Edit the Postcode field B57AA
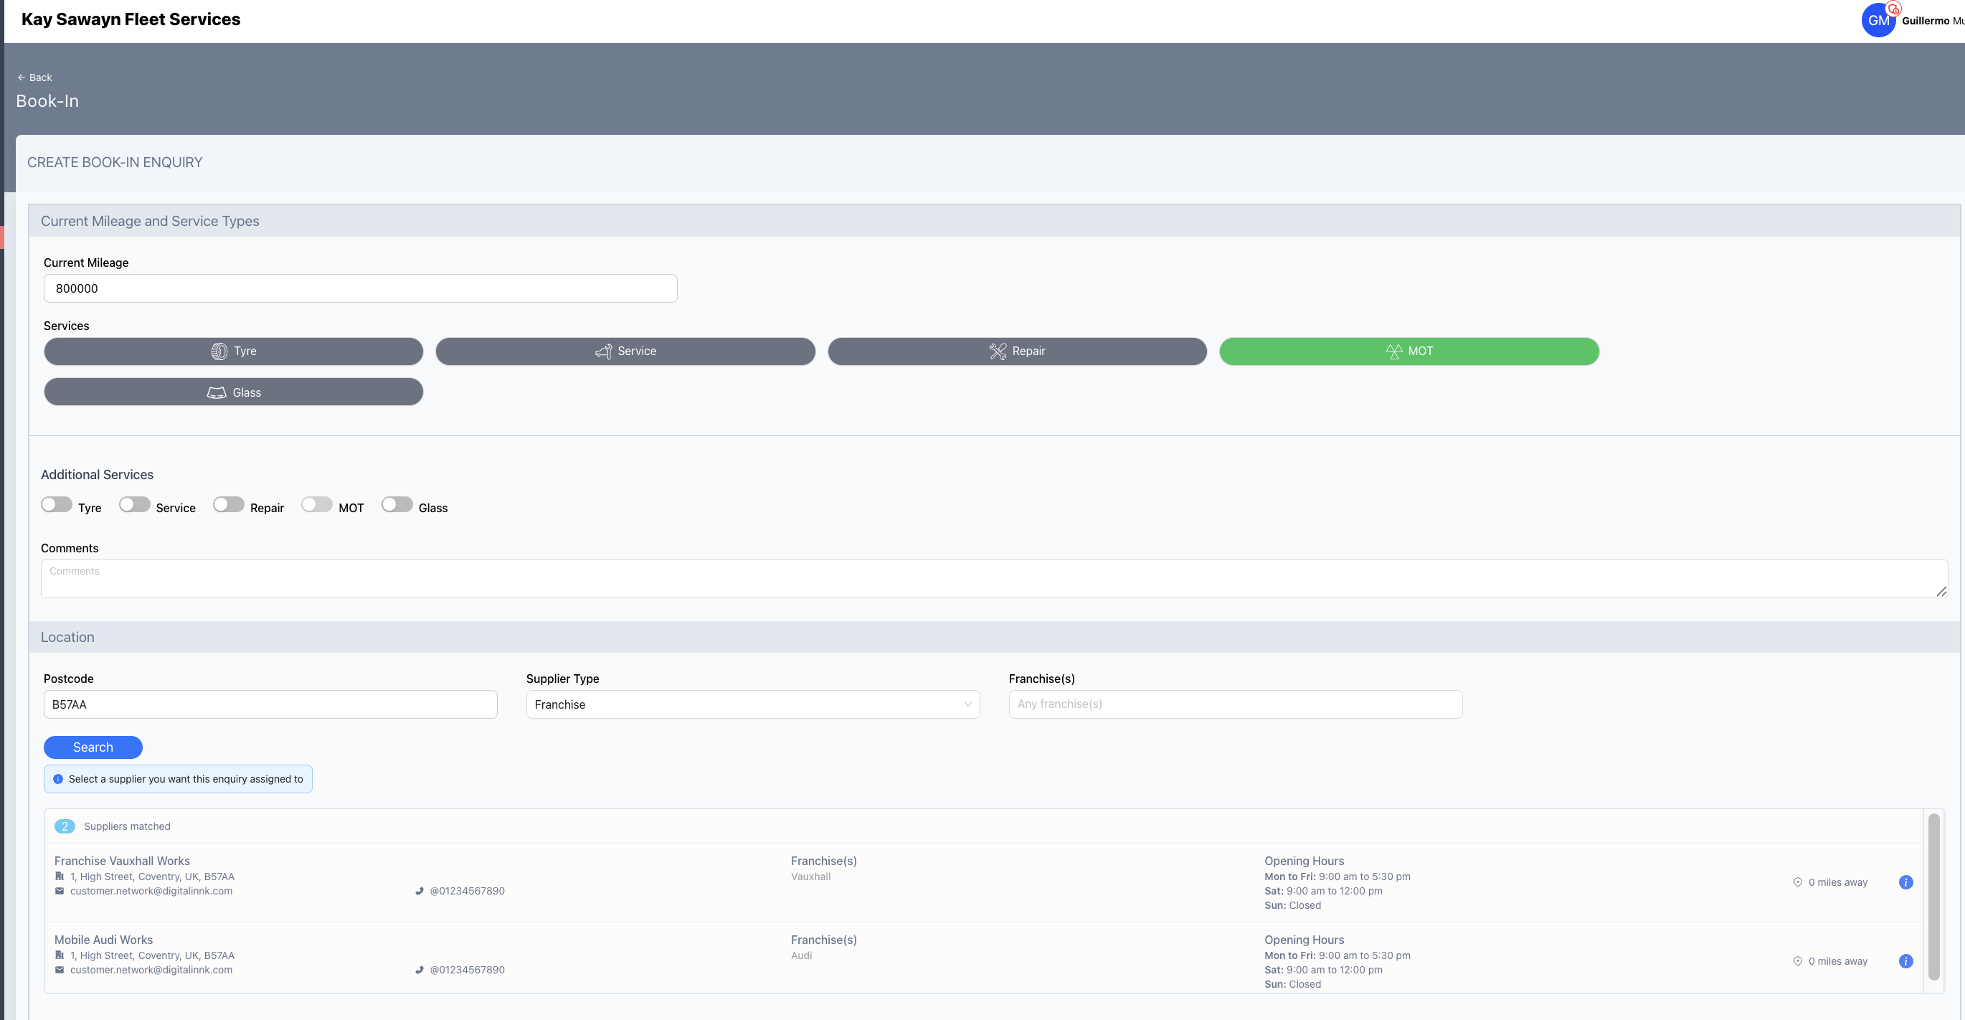Viewport: 1965px width, 1020px height. click(x=270, y=704)
